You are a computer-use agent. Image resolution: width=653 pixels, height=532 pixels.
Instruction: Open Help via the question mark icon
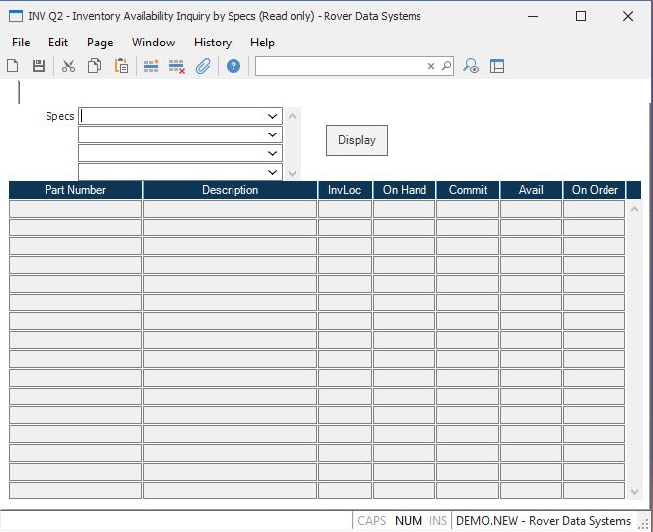tap(233, 66)
